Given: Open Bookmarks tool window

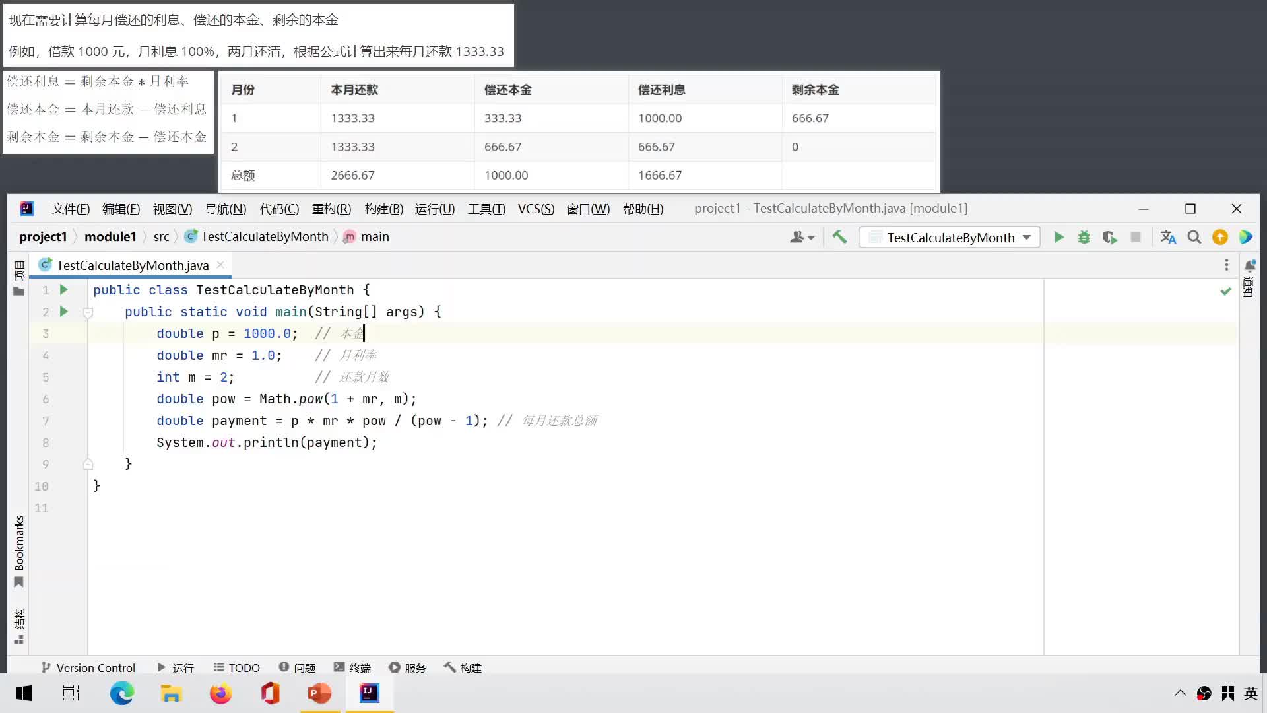Looking at the screenshot, I should (18, 551).
